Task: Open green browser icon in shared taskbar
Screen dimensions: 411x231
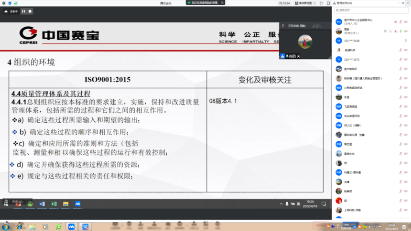Action: (30, 204)
